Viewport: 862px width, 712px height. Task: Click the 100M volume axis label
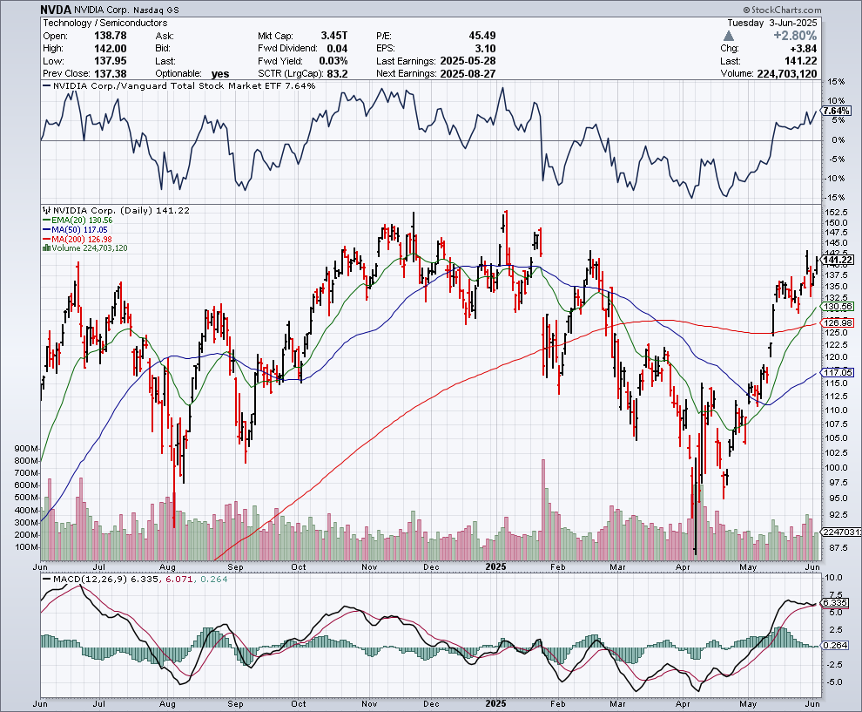point(26,547)
